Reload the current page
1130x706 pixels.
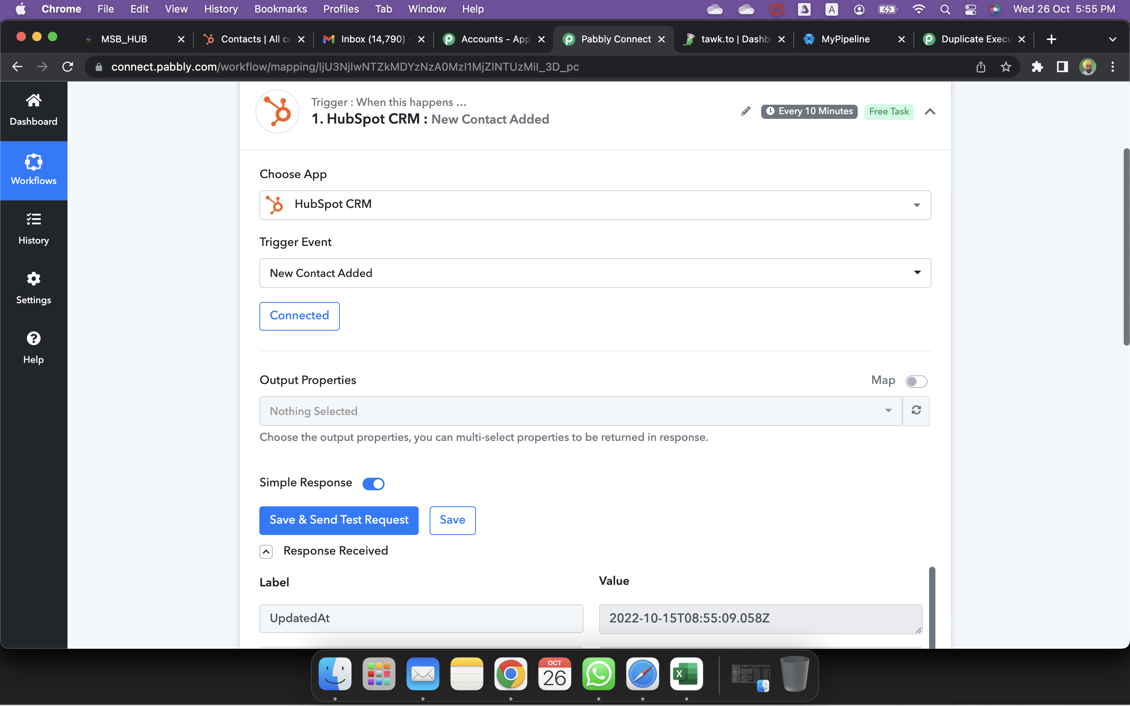pos(68,67)
